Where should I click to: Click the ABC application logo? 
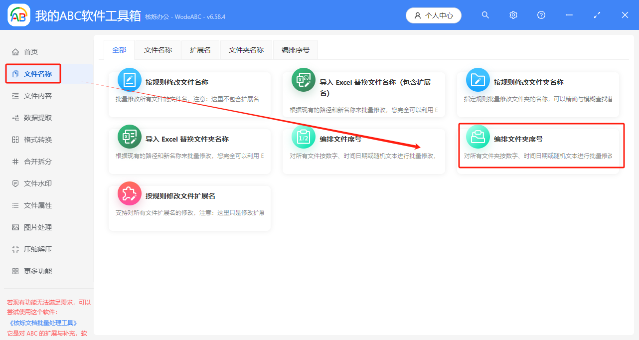[x=19, y=15]
